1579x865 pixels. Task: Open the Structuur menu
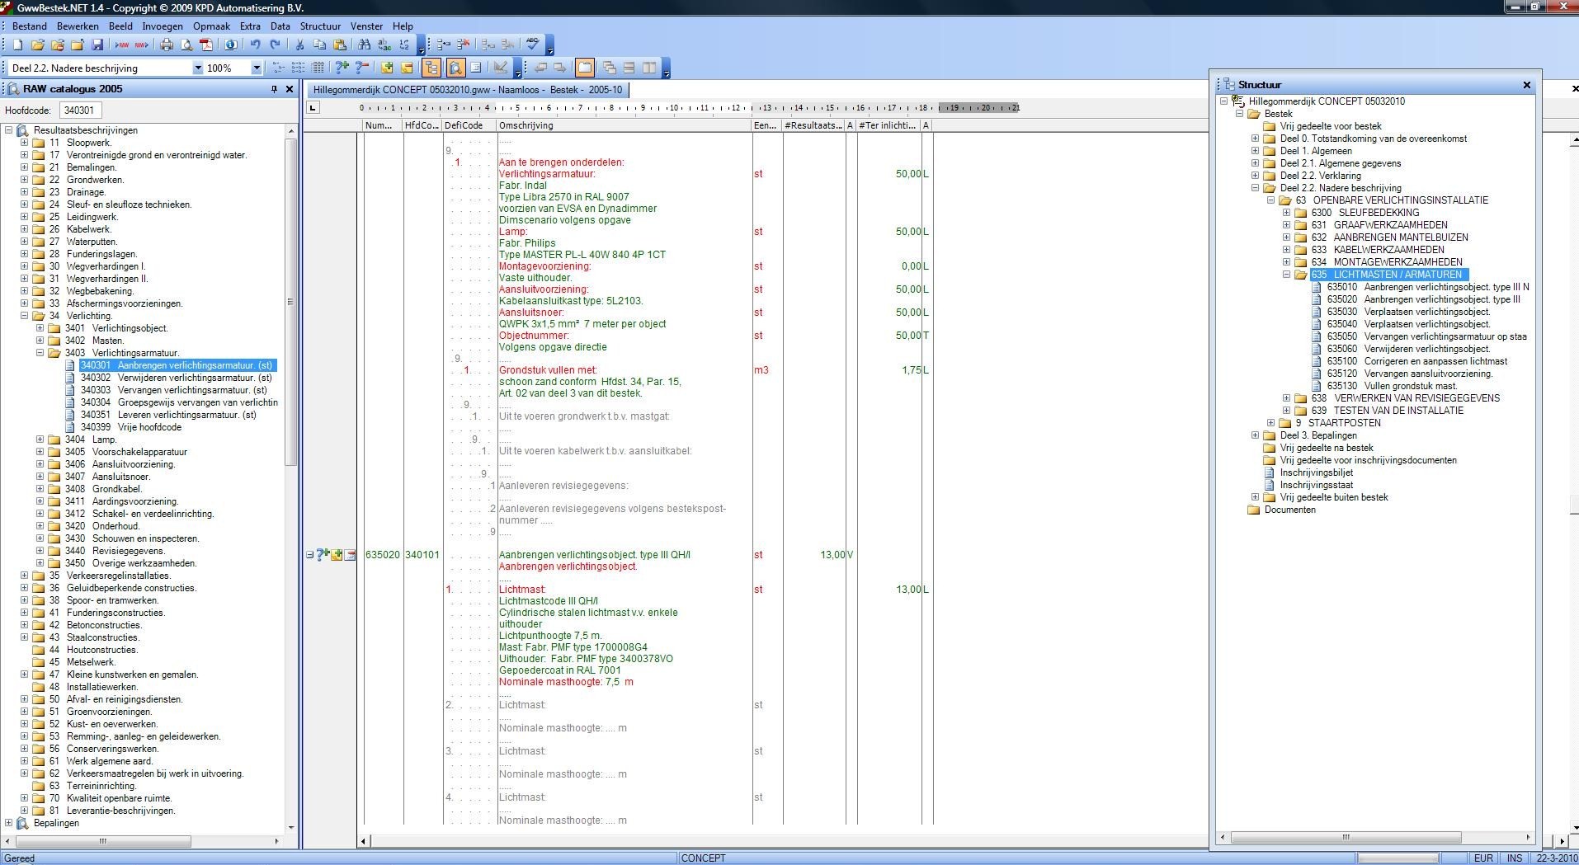coord(320,26)
